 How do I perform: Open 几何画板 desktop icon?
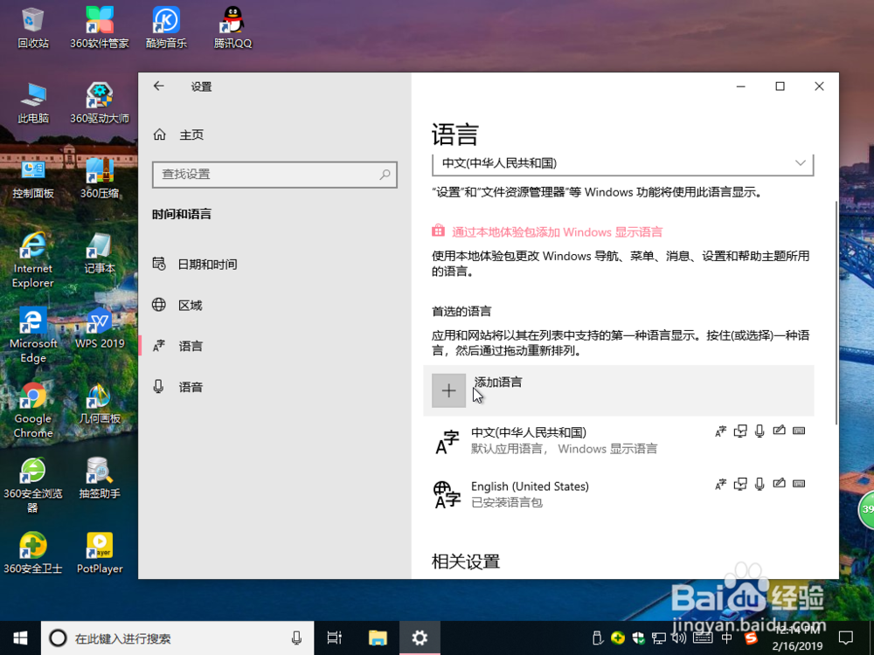point(100,403)
